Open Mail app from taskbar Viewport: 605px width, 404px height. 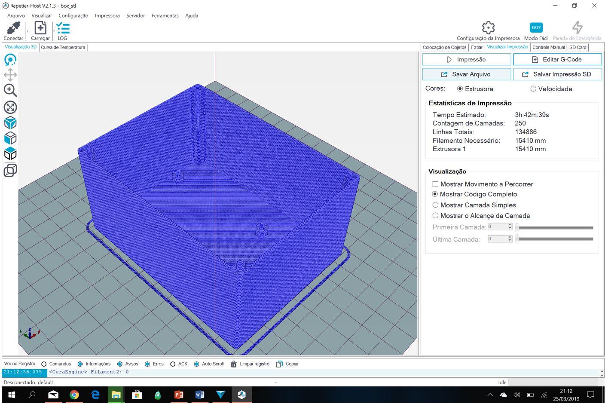pyautogui.click(x=53, y=395)
